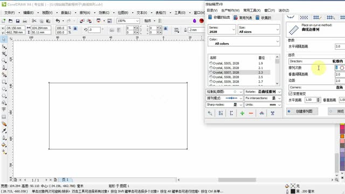Viewport: 345px width, 194px height.
Task: Open the Fix intersections dropdown
Action: tap(263, 98)
